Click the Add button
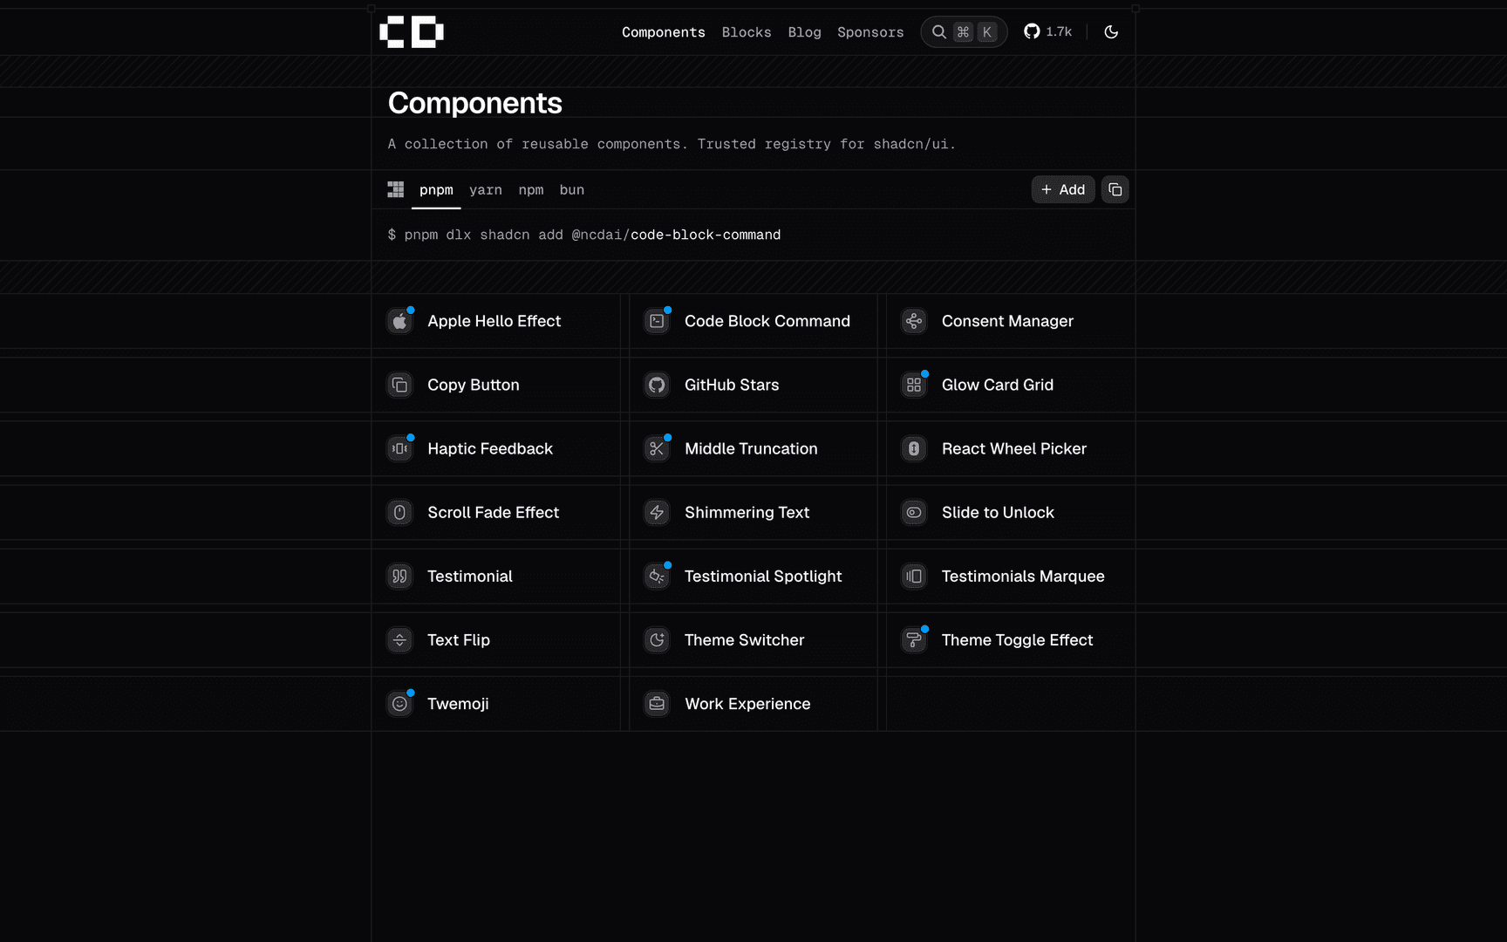The image size is (1507, 942). tap(1062, 189)
